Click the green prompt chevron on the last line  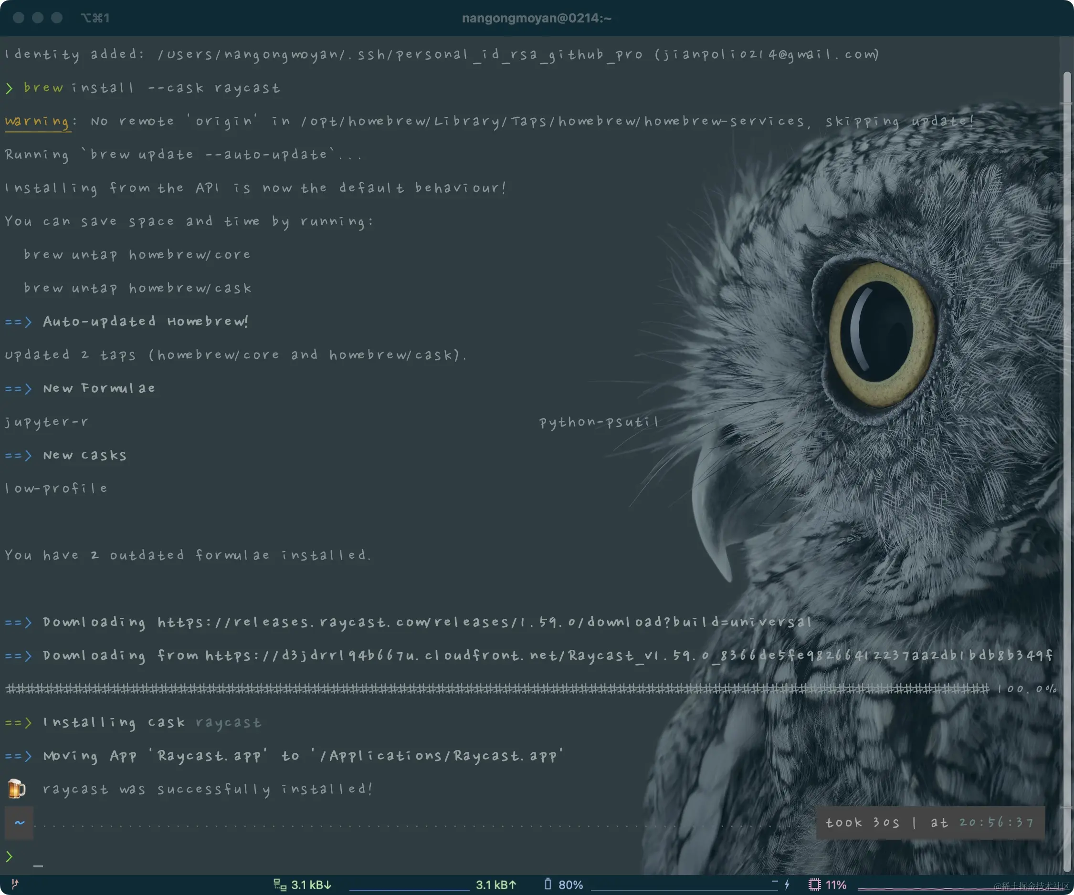[9, 857]
